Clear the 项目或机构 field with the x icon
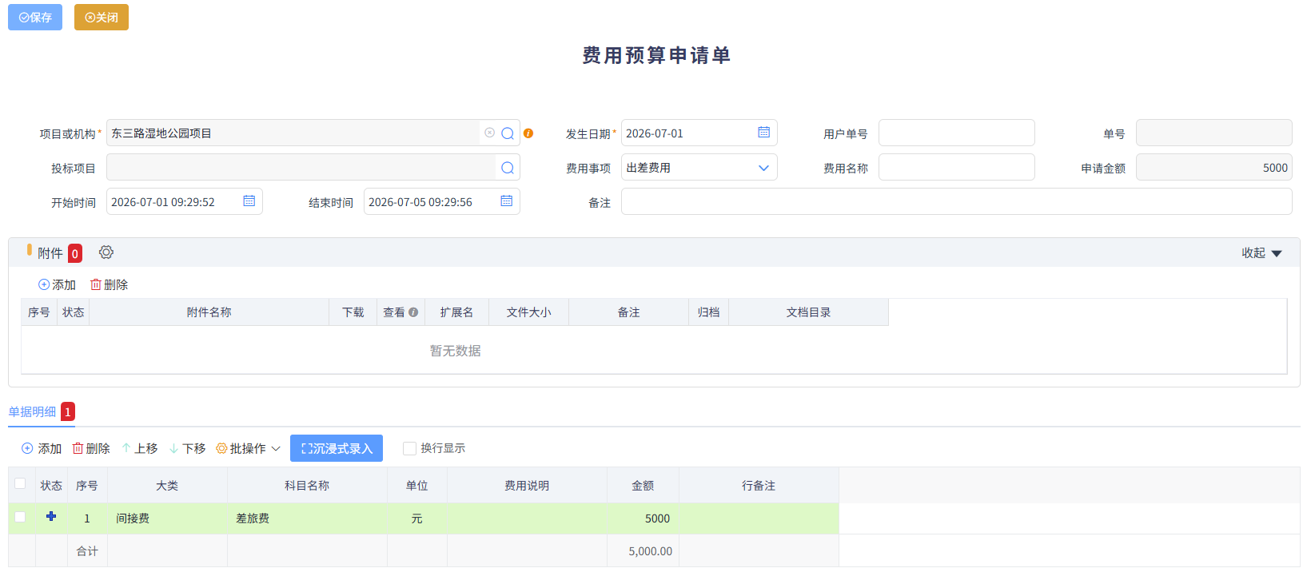Image resolution: width=1315 pixels, height=572 pixels. 489,133
